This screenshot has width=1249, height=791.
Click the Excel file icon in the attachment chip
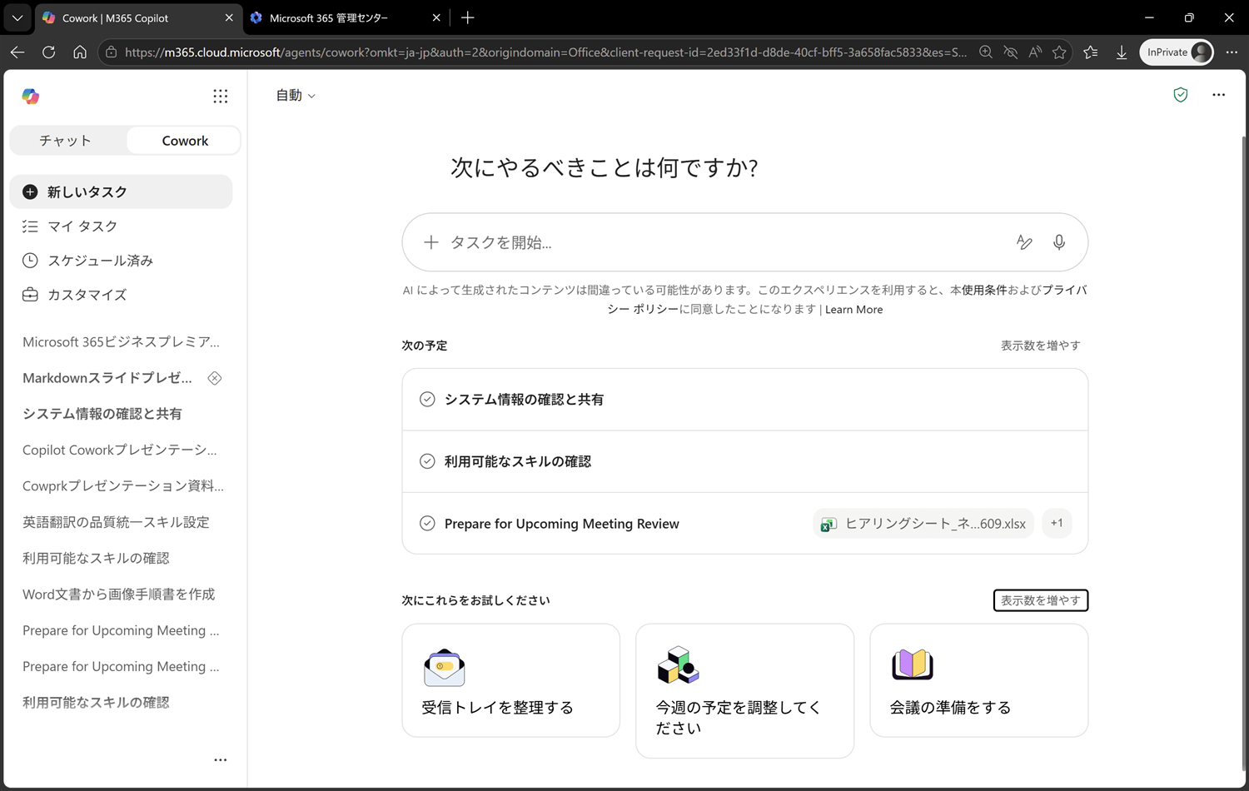pyautogui.click(x=829, y=524)
